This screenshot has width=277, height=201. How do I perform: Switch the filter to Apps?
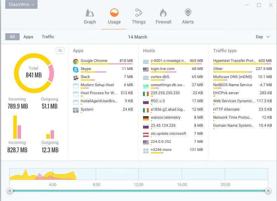click(28, 37)
